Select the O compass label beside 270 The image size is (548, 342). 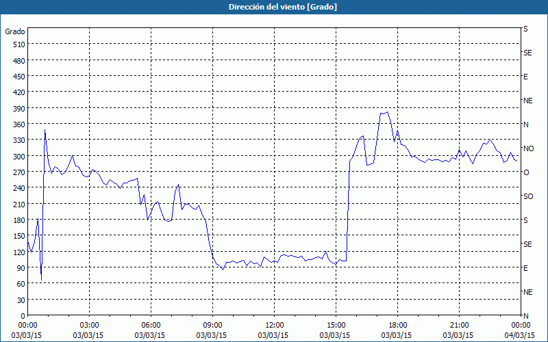(526, 172)
